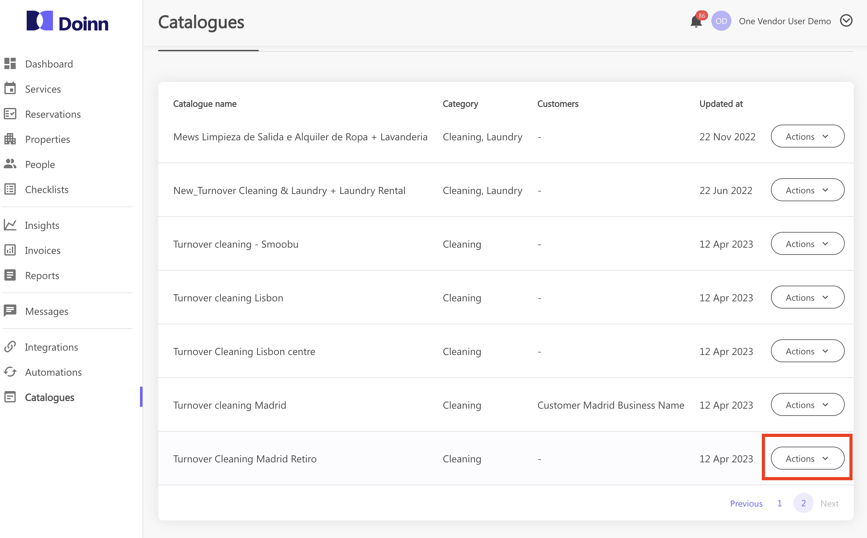Click Turnover cleaning Madrid catalogue name
Image resolution: width=867 pixels, height=538 pixels.
[x=229, y=406]
